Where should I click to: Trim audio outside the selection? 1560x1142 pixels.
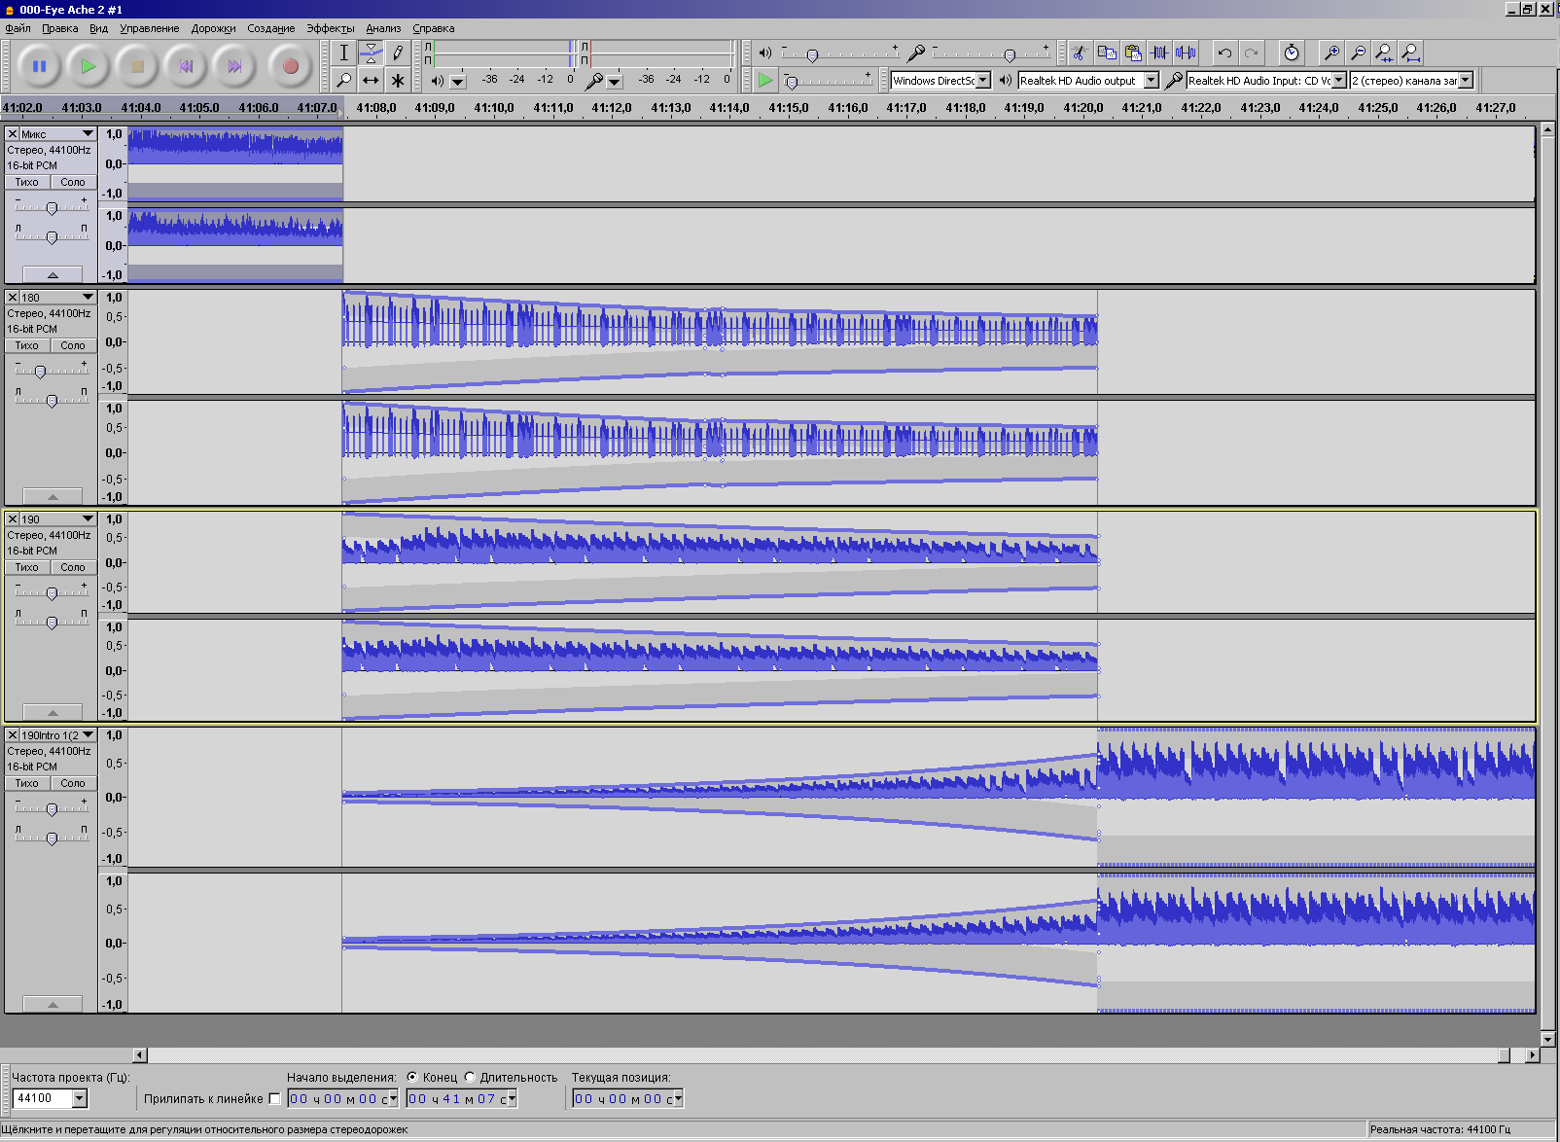pos(1159,53)
